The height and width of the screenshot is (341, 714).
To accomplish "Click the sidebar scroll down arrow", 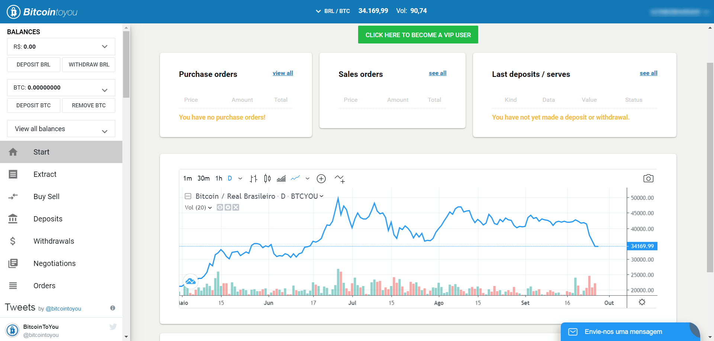I will coord(126,337).
